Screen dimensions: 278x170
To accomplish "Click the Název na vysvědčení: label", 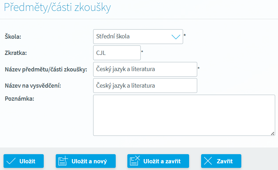I will (33, 86).
